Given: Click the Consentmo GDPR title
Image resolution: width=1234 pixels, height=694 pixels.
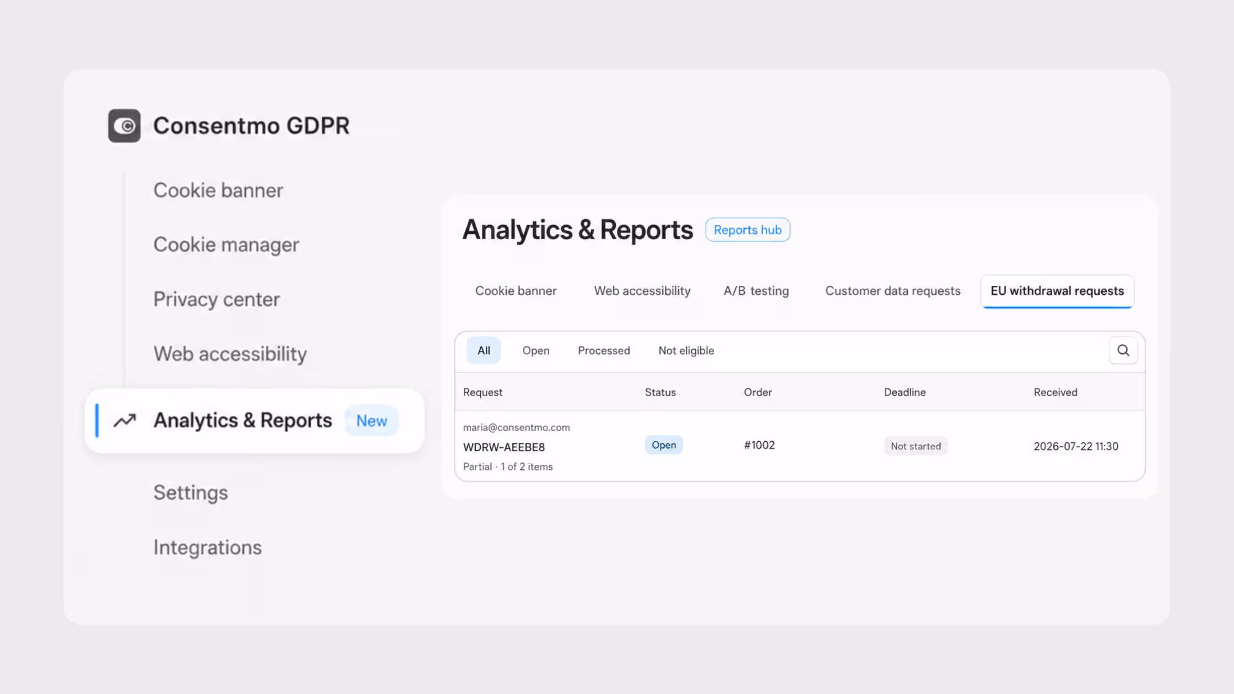Looking at the screenshot, I should [x=251, y=126].
